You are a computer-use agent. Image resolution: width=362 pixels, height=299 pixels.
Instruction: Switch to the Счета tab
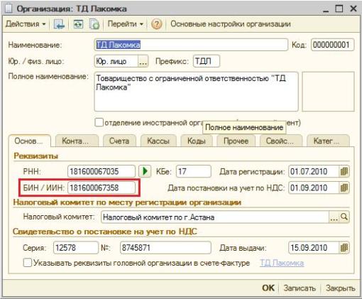click(119, 141)
